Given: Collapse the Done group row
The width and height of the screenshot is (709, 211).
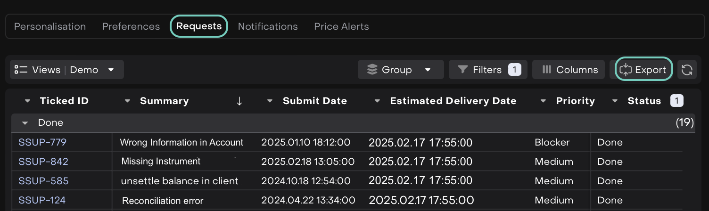Looking at the screenshot, I should click(25, 123).
